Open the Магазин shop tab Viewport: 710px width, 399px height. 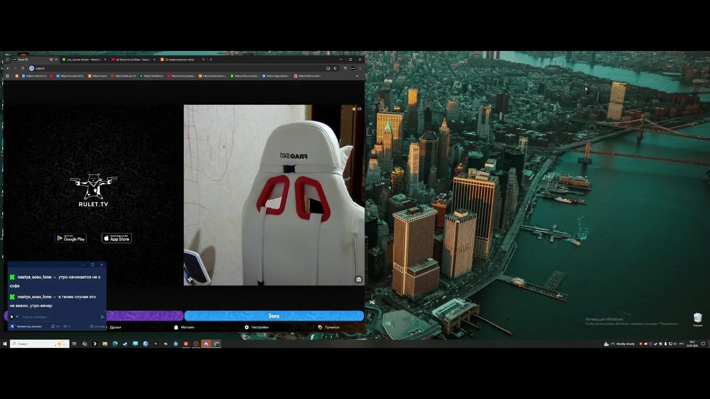coord(185,328)
